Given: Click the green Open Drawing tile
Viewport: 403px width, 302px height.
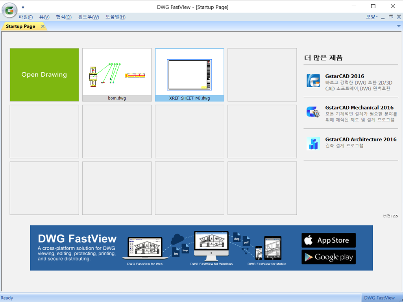Looking at the screenshot, I should 44,75.
